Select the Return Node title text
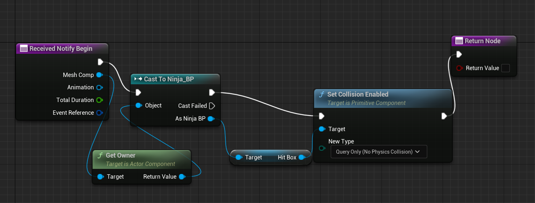This screenshot has height=203, width=535. [483, 41]
